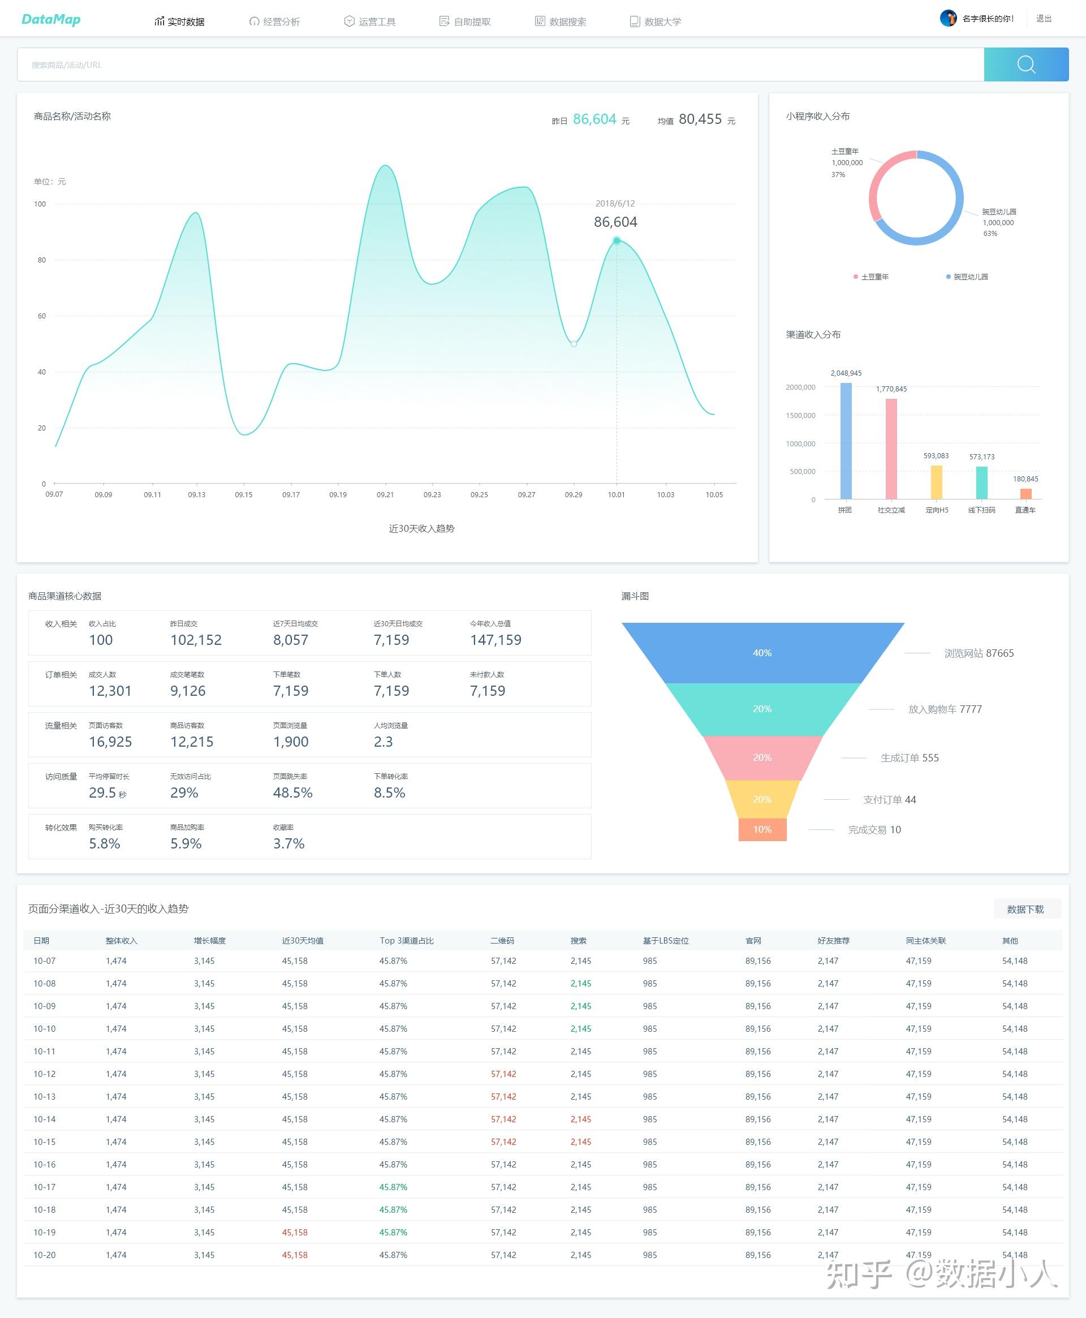
Task: Click the 运营工具 hexagon icon
Action: [349, 22]
